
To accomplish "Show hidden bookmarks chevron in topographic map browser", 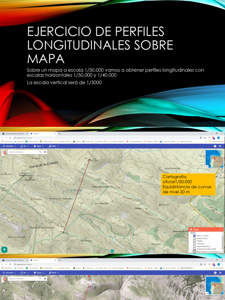I will click(x=206, y=142).
